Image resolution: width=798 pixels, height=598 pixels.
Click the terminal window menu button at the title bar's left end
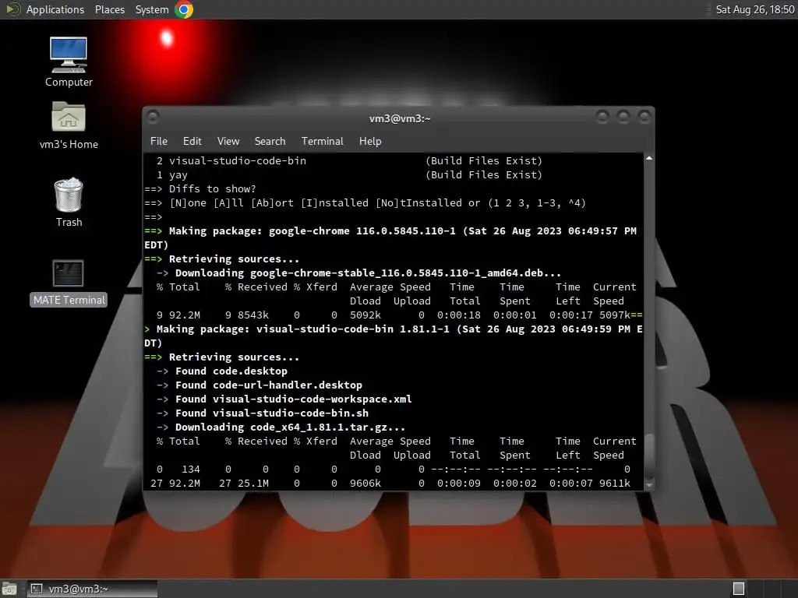coord(153,117)
